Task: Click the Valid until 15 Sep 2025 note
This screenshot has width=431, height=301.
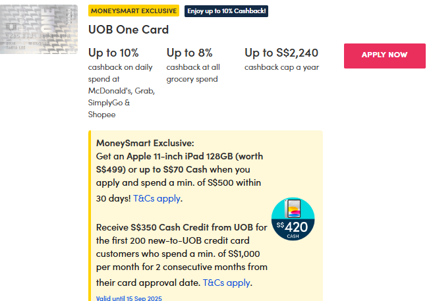Action: [129, 298]
